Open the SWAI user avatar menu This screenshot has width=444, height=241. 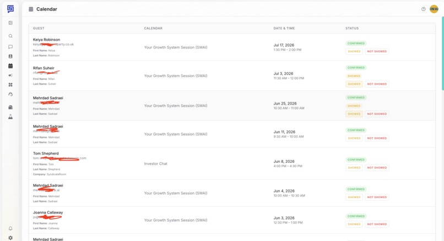(434, 9)
